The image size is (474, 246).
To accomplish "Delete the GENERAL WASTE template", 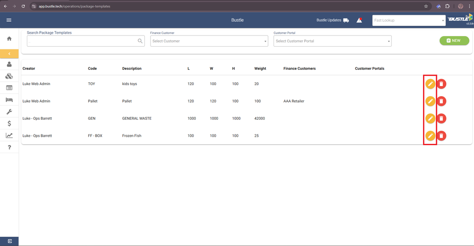I will coord(441,118).
